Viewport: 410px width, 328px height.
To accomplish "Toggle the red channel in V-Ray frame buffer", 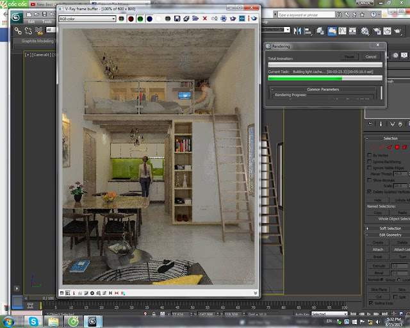I will (x=131, y=19).
